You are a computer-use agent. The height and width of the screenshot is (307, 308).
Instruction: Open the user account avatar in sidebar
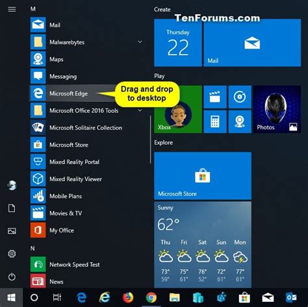coord(12,186)
